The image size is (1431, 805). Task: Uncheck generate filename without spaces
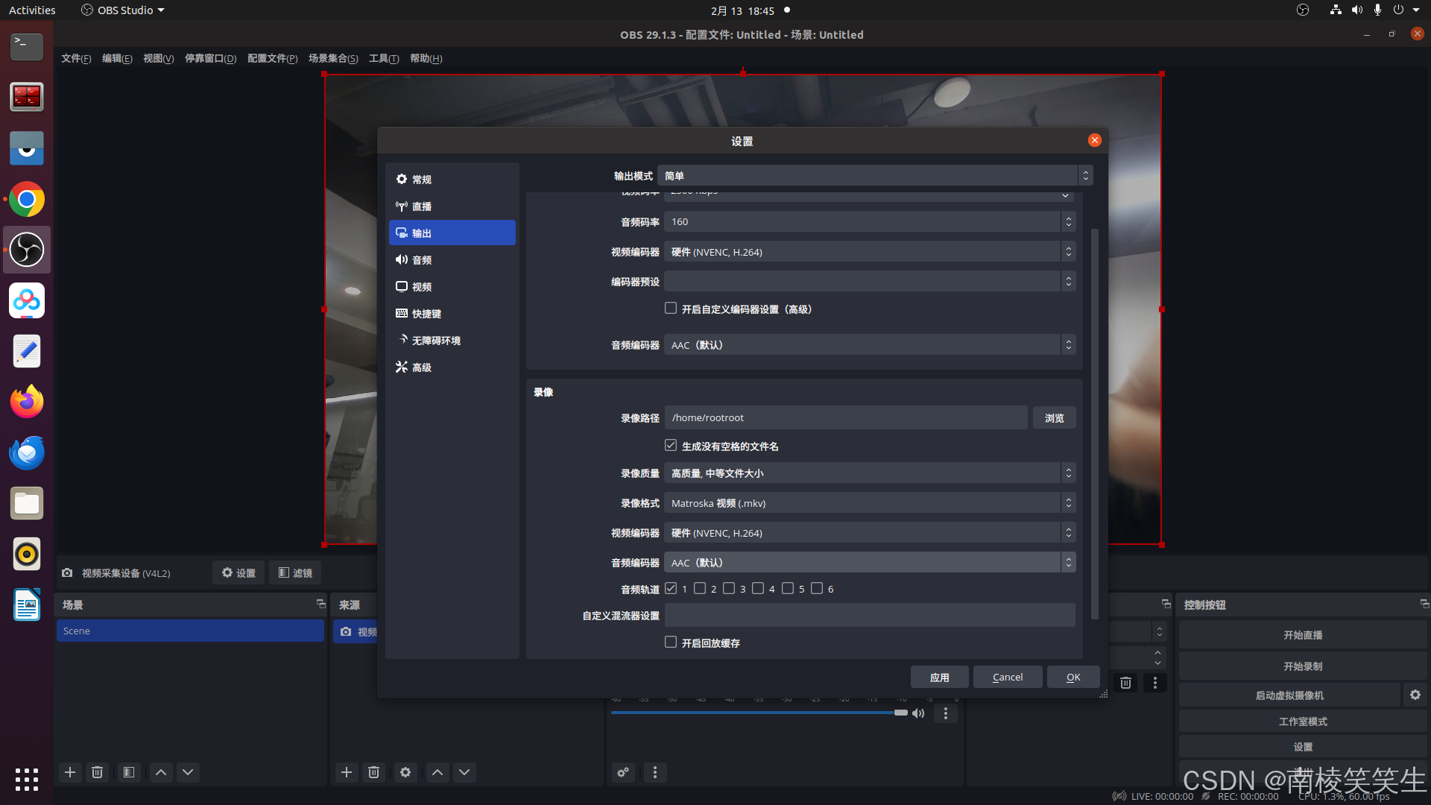click(x=671, y=446)
